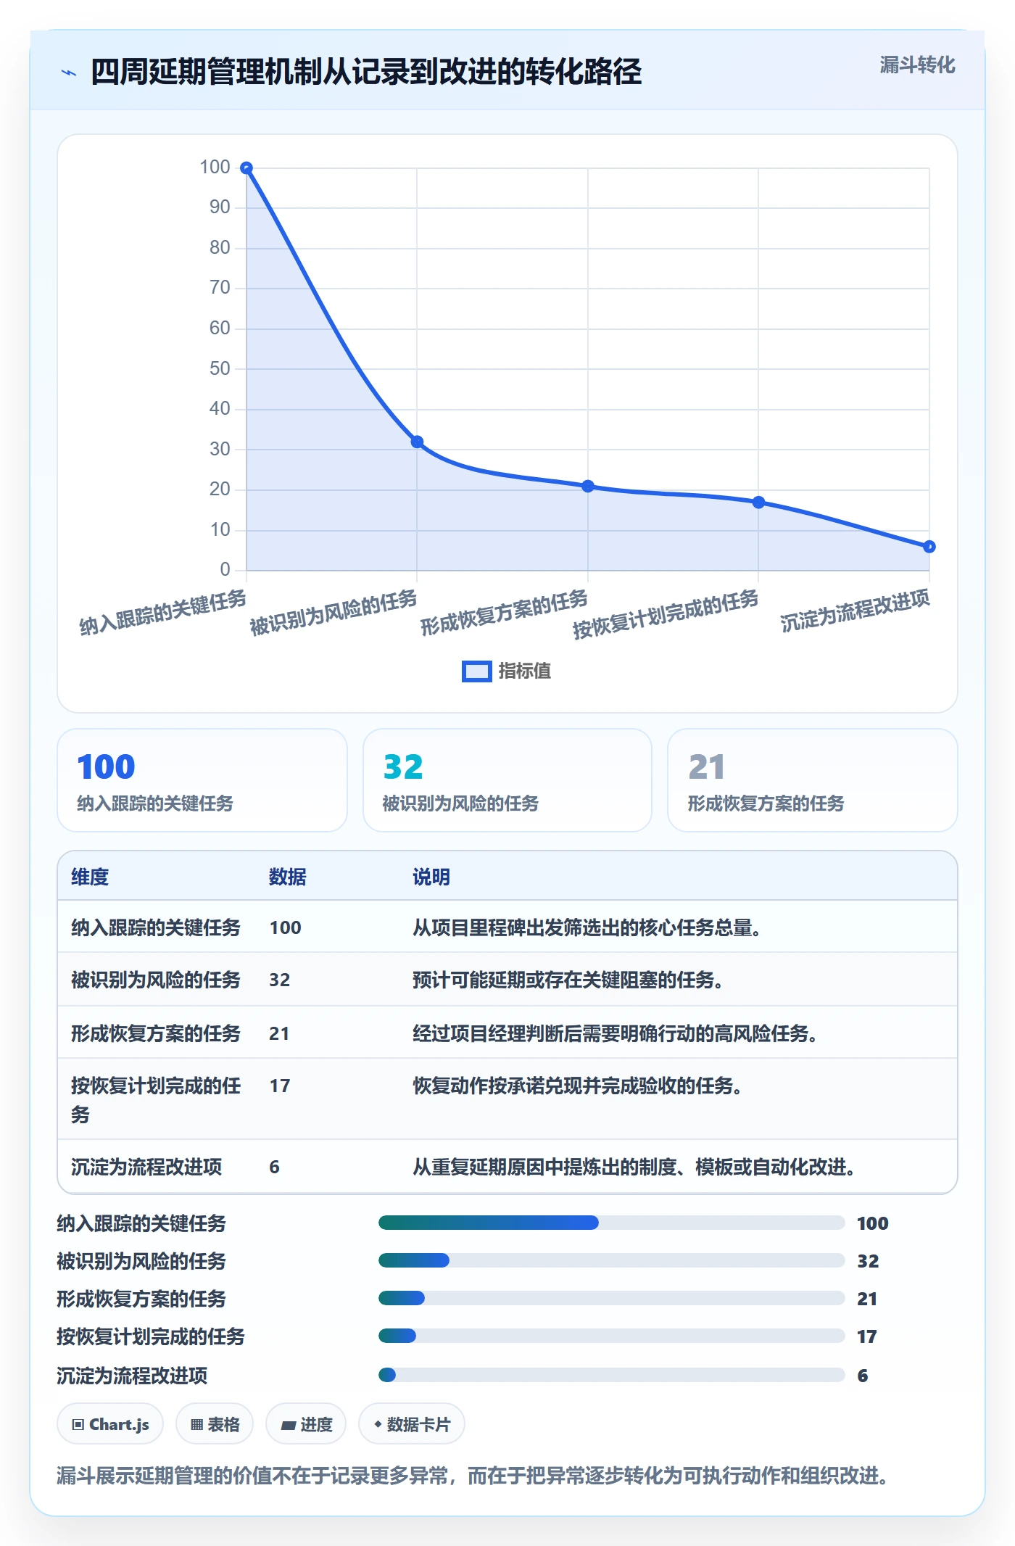
Task: Click the progress bar showing 6
Action: (x=612, y=1375)
